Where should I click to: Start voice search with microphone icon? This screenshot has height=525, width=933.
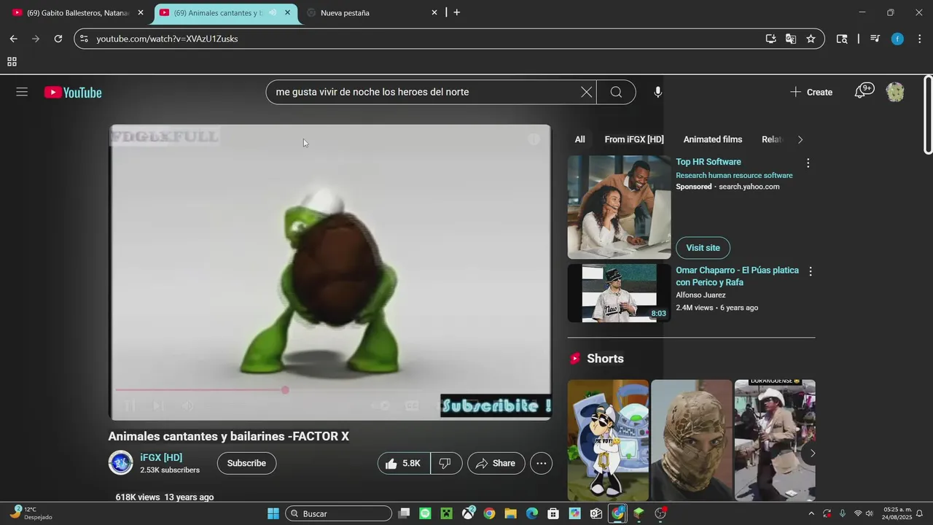click(x=657, y=92)
